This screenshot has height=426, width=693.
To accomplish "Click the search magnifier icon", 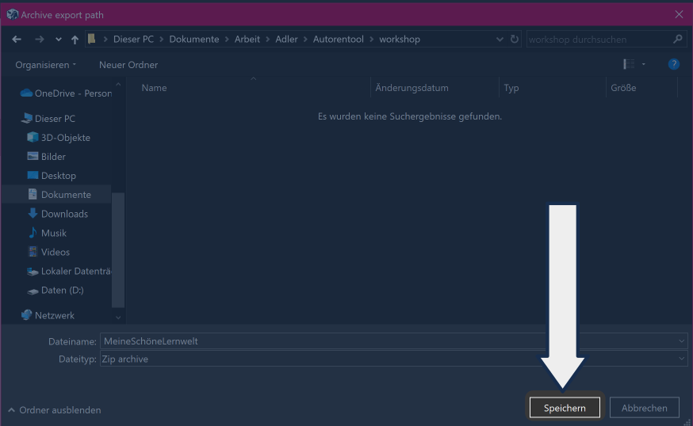I will [x=677, y=39].
